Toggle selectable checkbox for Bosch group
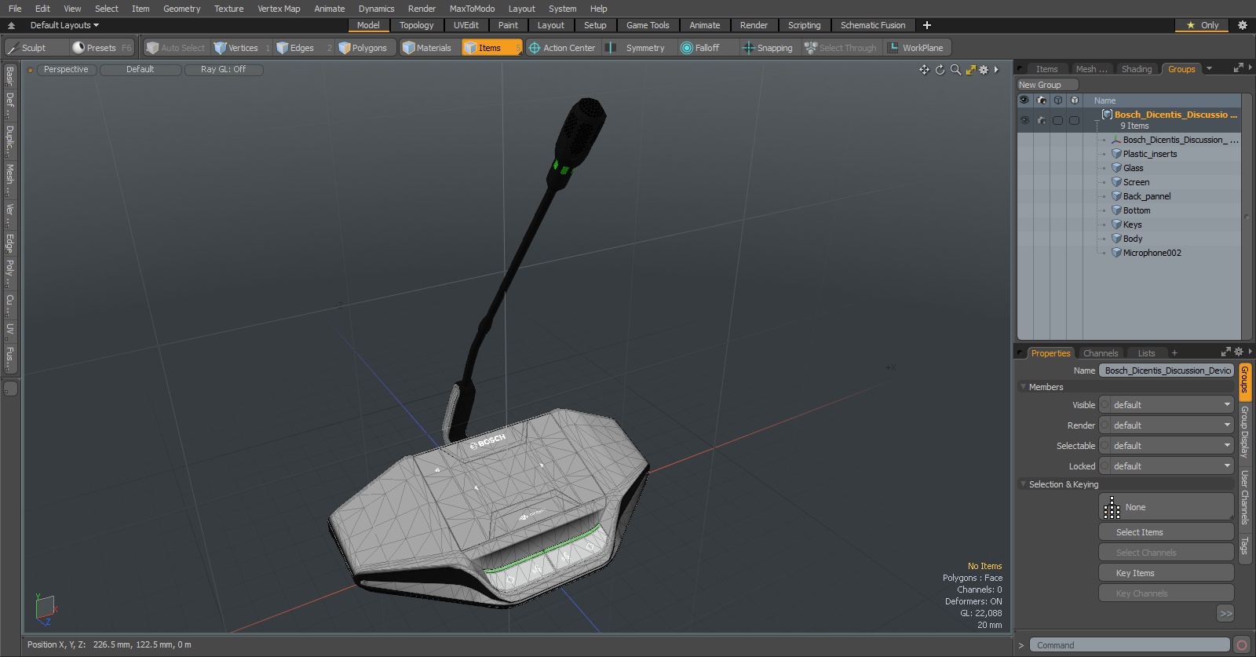The height and width of the screenshot is (657, 1256). [x=1057, y=120]
